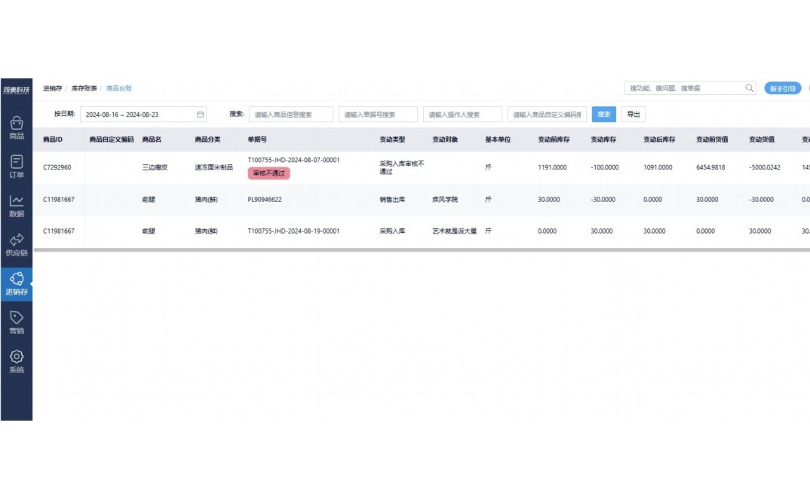Click the 导出 export button

click(x=632, y=114)
